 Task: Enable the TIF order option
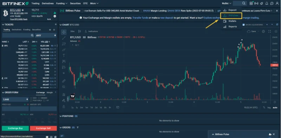(45, 100)
